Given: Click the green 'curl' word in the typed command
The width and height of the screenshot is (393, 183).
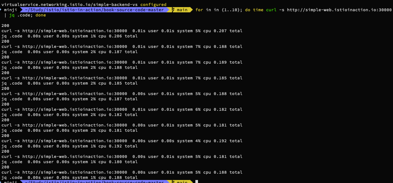Looking at the screenshot, I should coord(271,10).
